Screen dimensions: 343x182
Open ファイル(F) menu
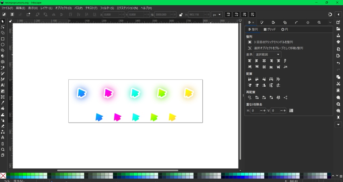[7, 8]
